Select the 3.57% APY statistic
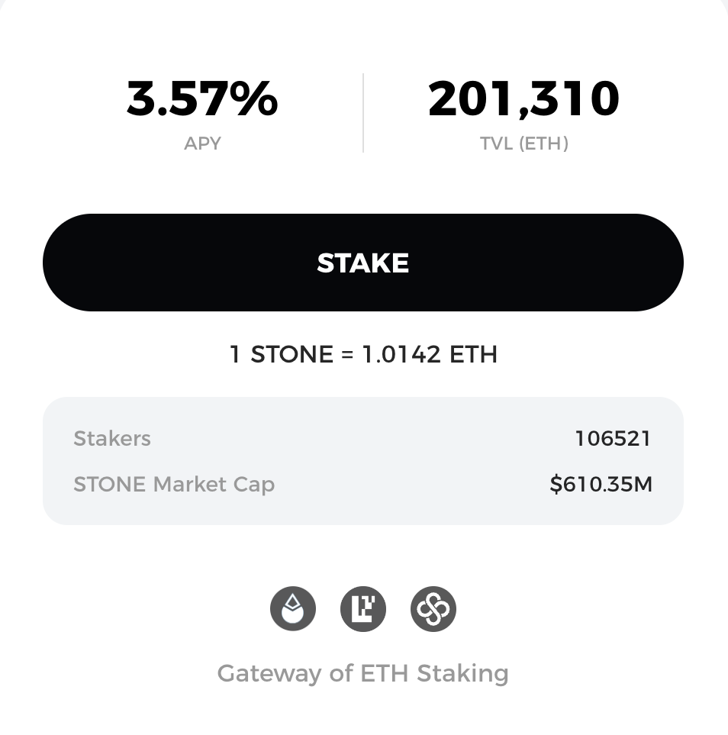Image resolution: width=728 pixels, height=735 pixels. point(203,98)
